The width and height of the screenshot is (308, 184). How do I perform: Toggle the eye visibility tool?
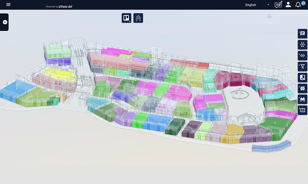coord(303,56)
